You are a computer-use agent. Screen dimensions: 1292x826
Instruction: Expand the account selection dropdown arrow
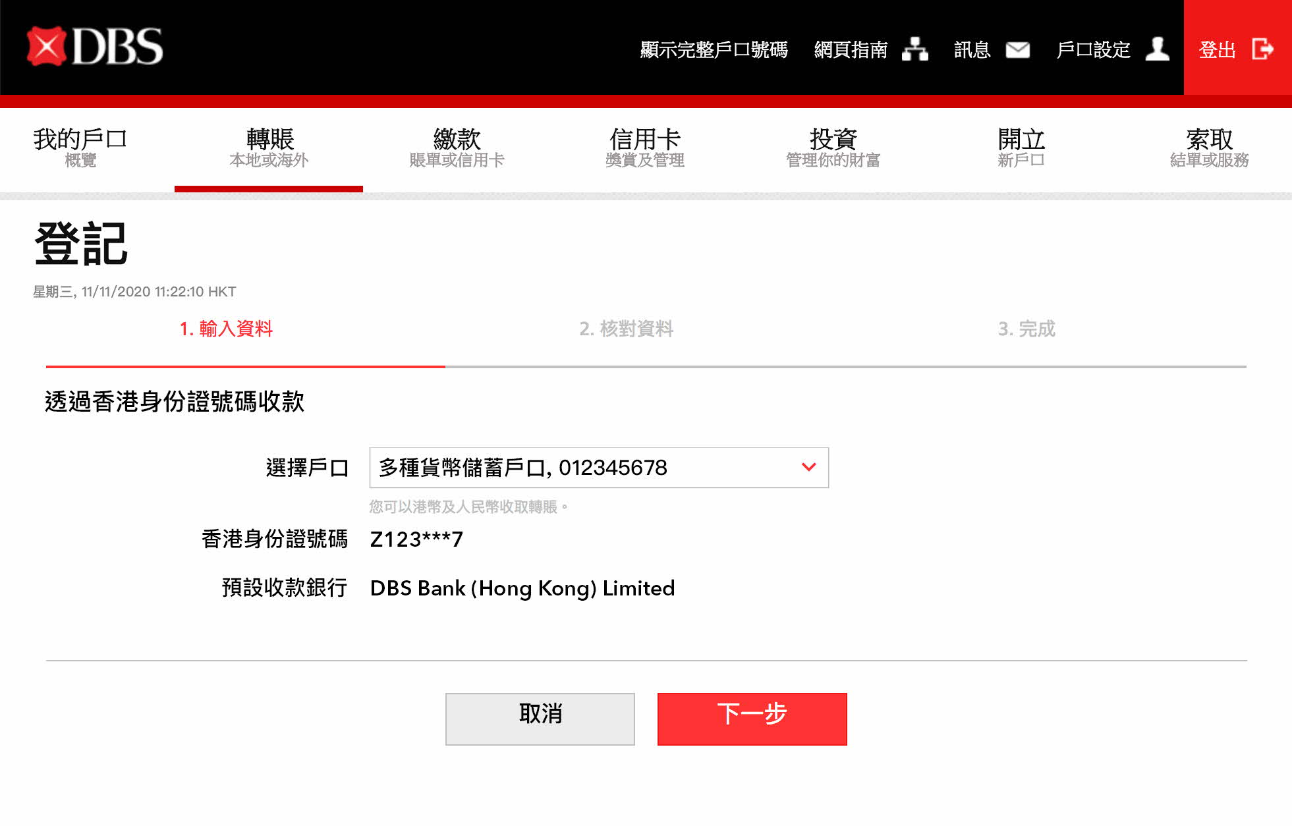pos(808,467)
